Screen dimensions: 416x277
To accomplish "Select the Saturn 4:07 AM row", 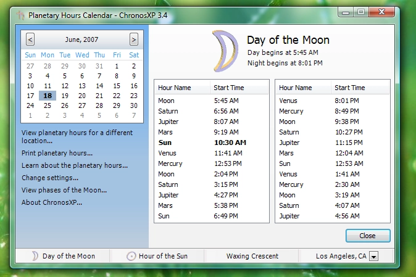I will (x=333, y=205).
